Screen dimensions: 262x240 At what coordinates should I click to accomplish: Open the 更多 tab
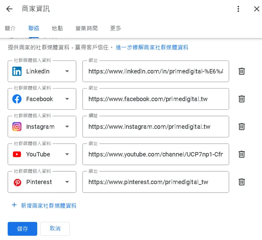(116, 28)
